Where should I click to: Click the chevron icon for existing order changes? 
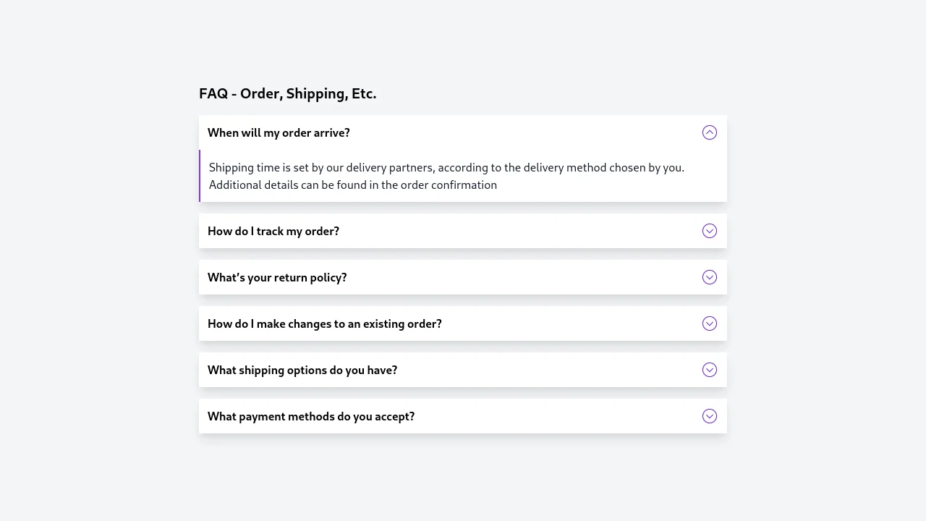(709, 323)
